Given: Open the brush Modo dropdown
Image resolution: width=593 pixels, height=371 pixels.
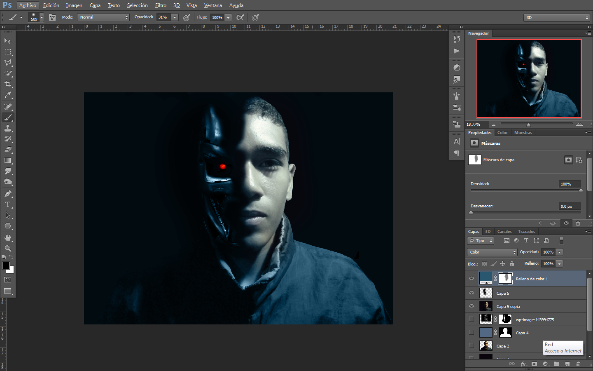Looking at the screenshot, I should point(103,17).
